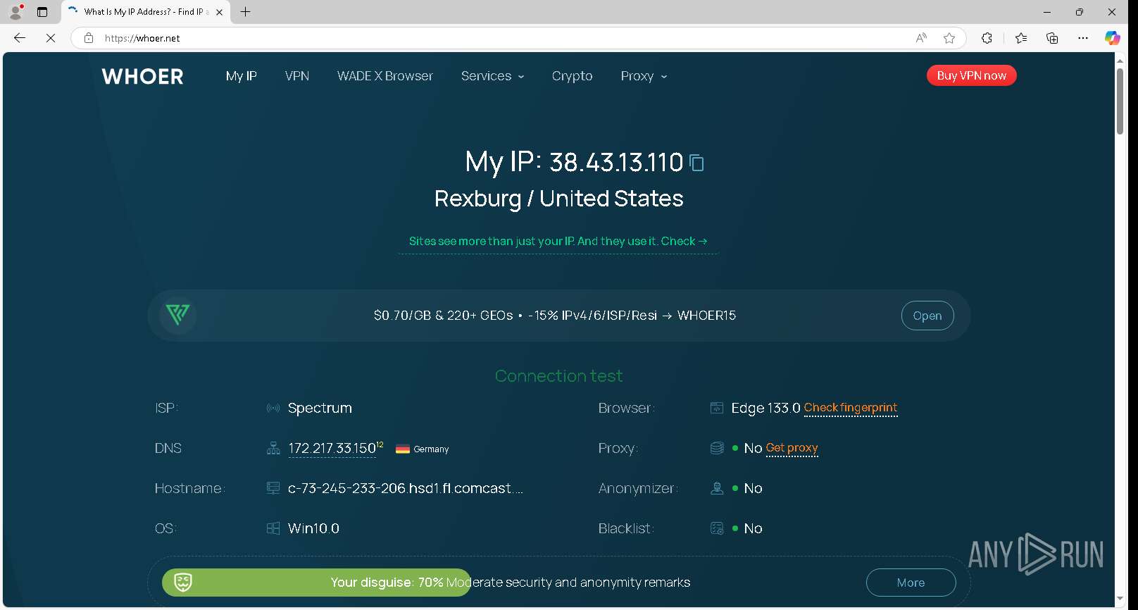Viewport: 1138px width, 610px height.
Task: Click the ISP signal icon next to Spectrum
Action: [273, 409]
